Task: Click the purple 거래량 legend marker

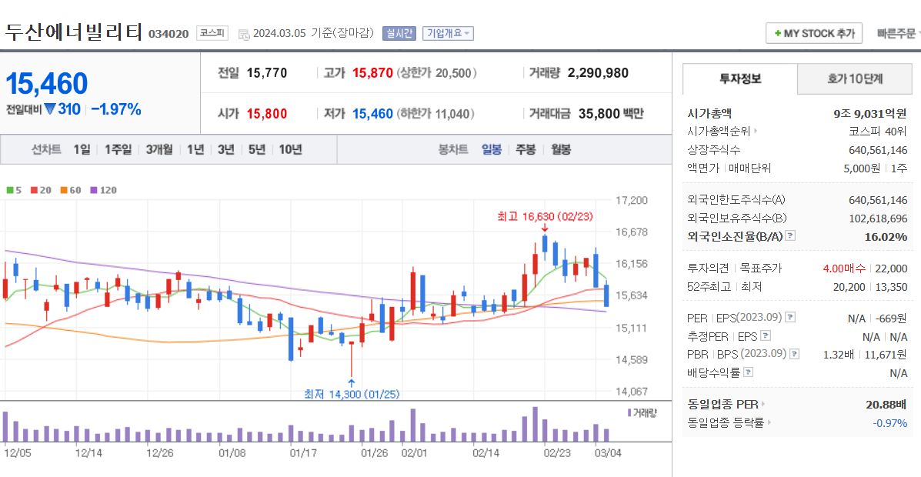Action: point(629,412)
